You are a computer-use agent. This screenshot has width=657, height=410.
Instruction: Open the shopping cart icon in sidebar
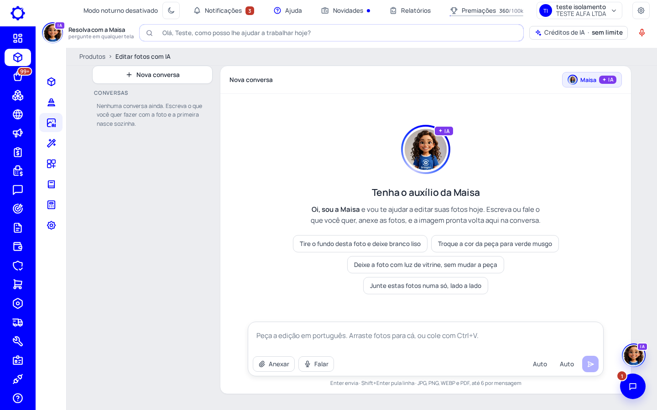[x=18, y=284]
